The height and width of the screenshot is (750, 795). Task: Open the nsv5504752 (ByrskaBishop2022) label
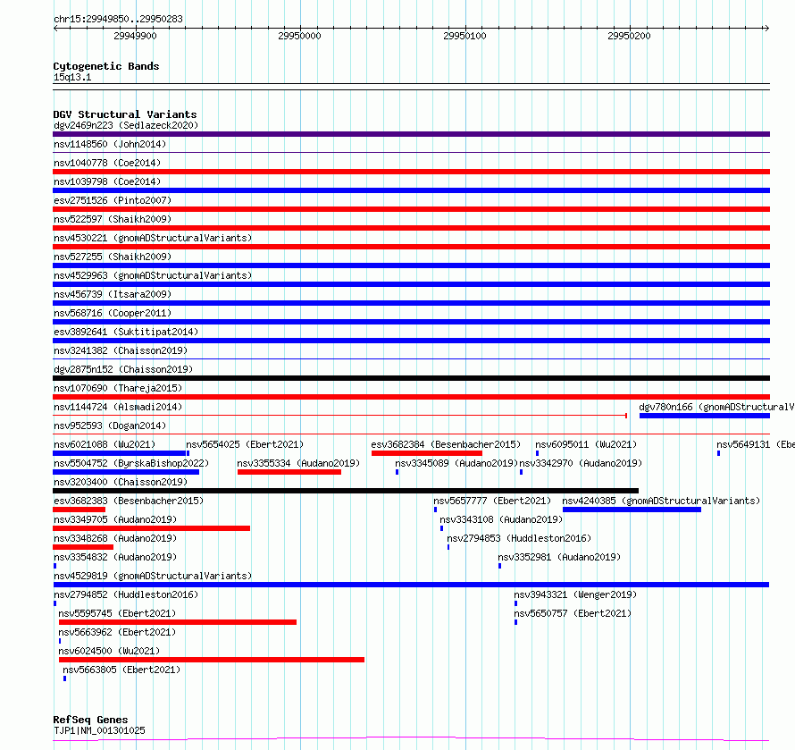(x=131, y=463)
